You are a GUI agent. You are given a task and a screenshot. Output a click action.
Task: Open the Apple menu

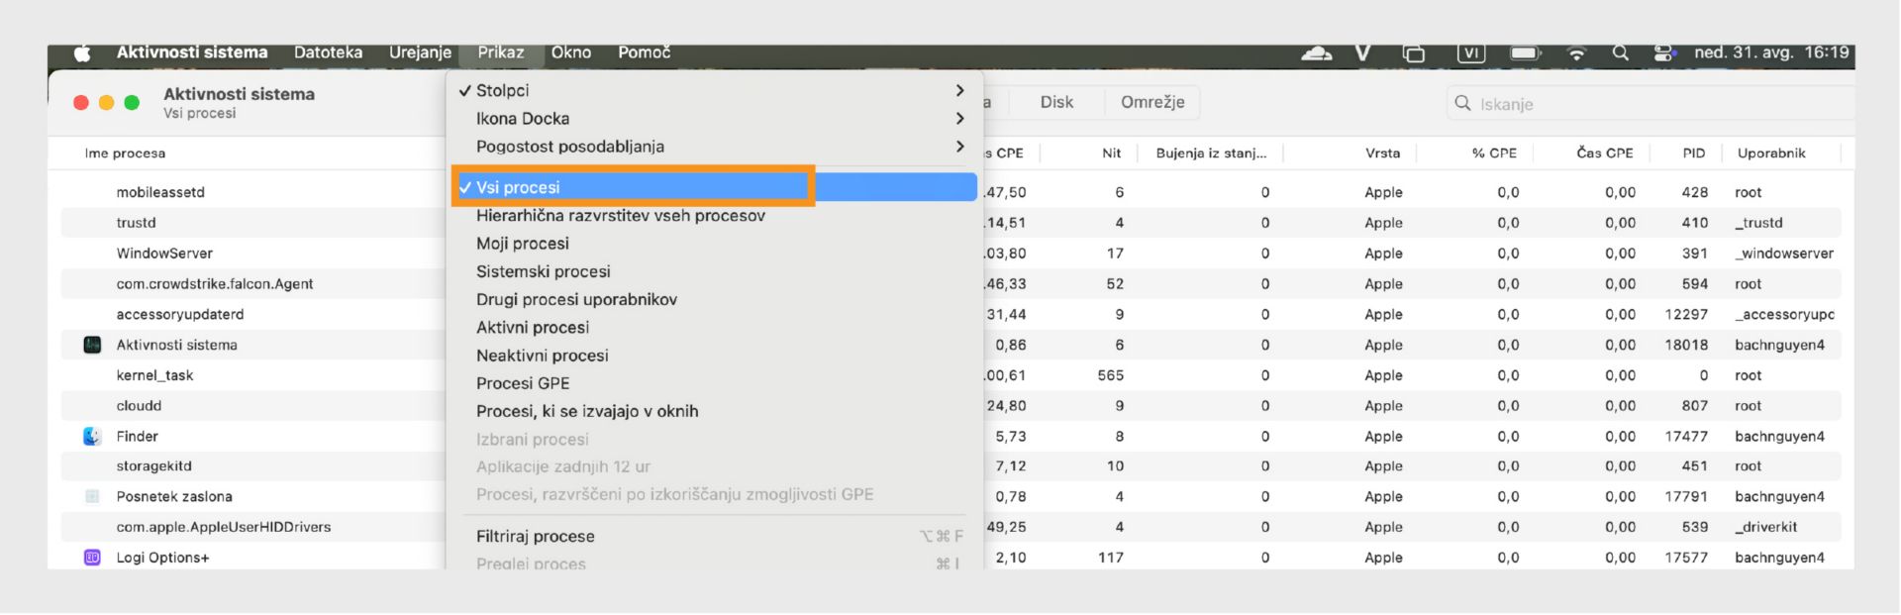point(82,52)
